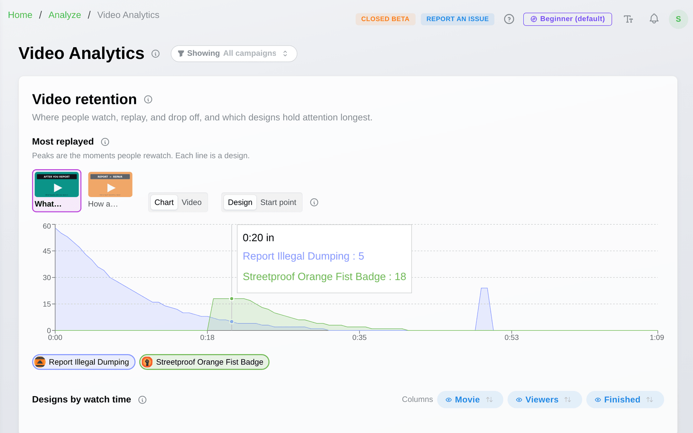Viewport: 693px width, 433px height.
Task: Click the 'Columns' label
Action: tap(417, 400)
